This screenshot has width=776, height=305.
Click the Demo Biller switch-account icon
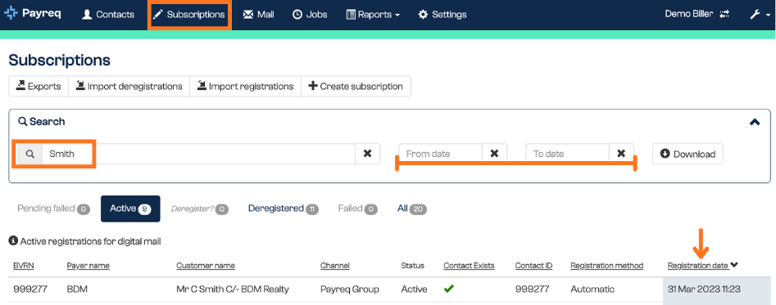(x=724, y=15)
